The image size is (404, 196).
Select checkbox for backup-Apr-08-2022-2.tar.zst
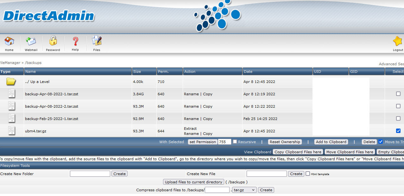point(398,106)
